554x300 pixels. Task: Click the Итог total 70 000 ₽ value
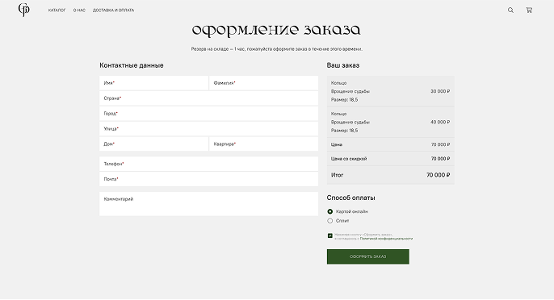[438, 175]
